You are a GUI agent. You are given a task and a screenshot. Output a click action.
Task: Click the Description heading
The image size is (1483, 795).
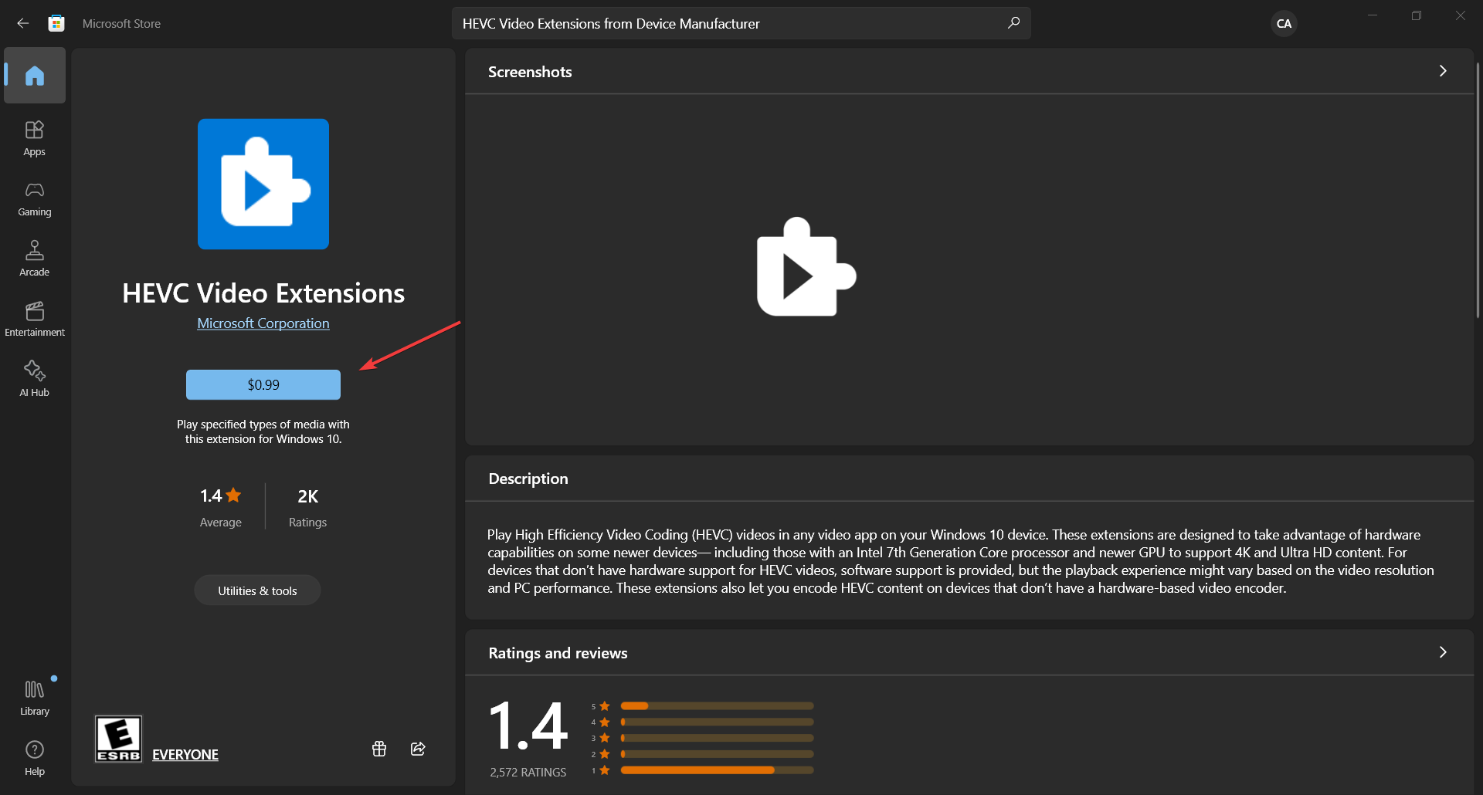tap(528, 479)
